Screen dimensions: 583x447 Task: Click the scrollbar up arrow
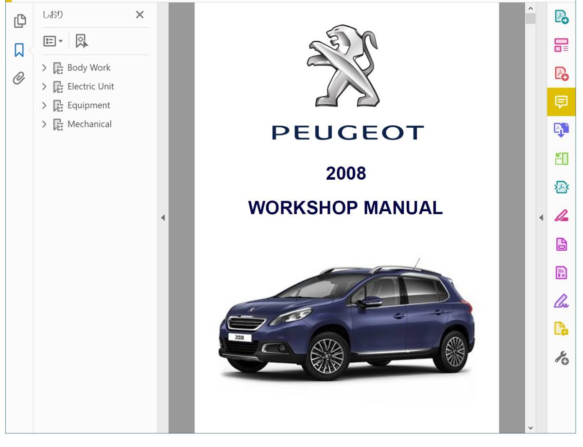[x=531, y=8]
